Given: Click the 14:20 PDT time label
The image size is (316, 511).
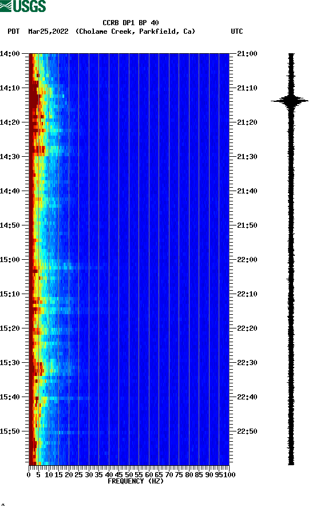Looking at the screenshot, I should (x=10, y=122).
